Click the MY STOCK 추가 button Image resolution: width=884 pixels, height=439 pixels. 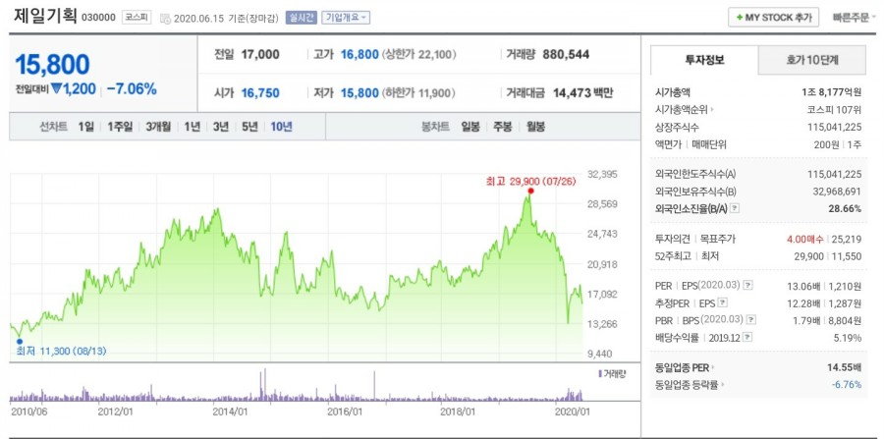click(x=774, y=18)
